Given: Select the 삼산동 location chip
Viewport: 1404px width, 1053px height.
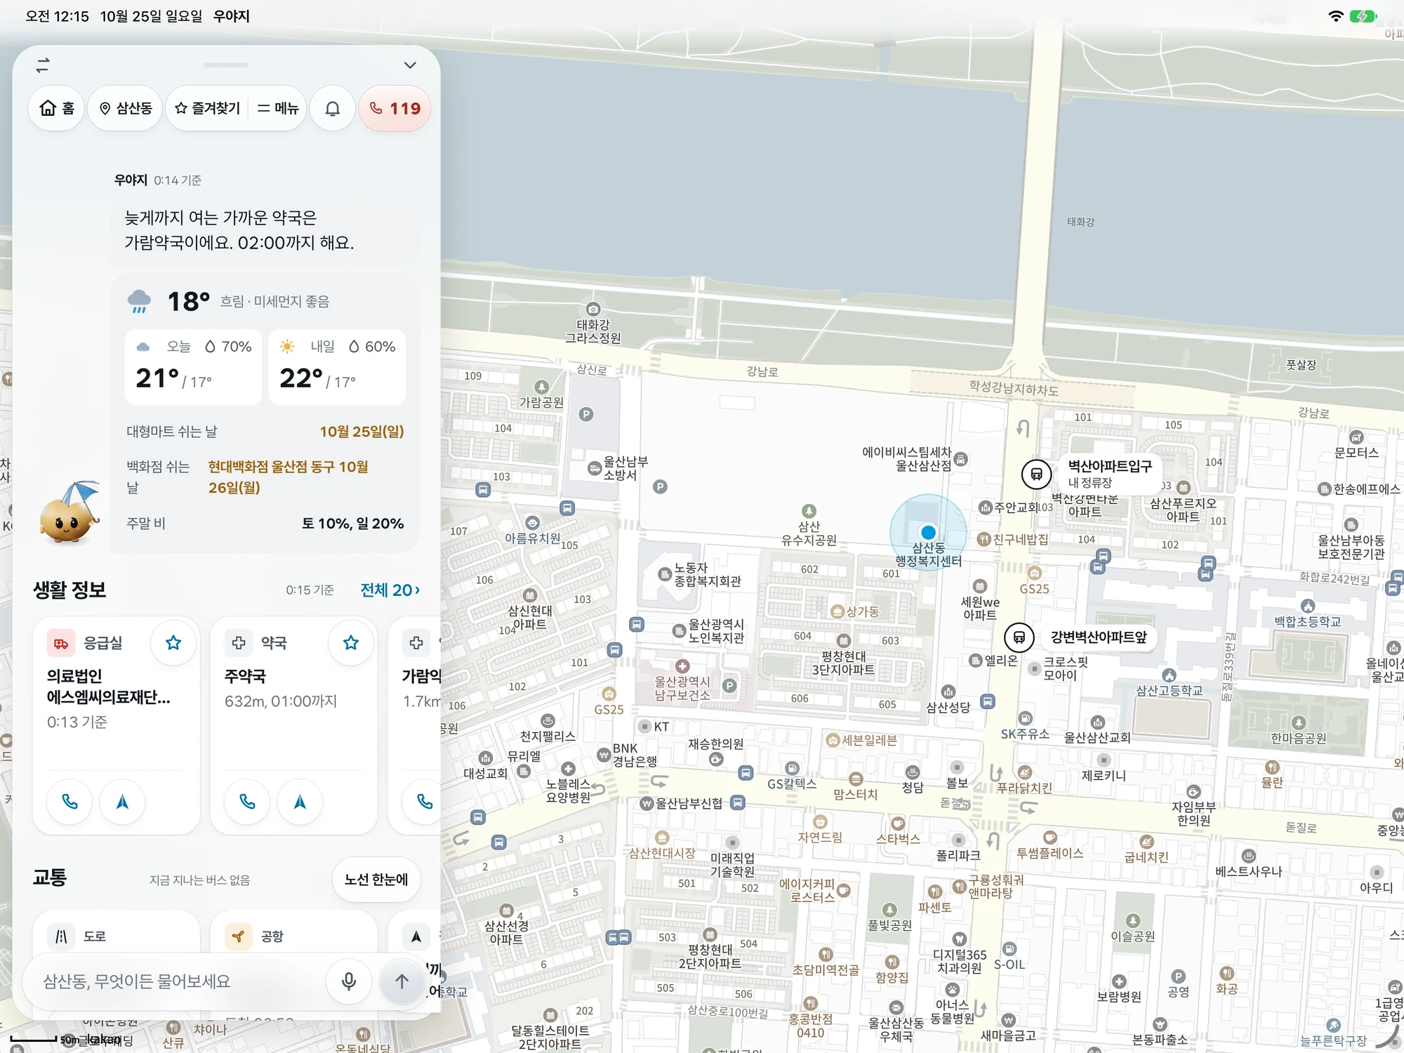Looking at the screenshot, I should pyautogui.click(x=126, y=108).
